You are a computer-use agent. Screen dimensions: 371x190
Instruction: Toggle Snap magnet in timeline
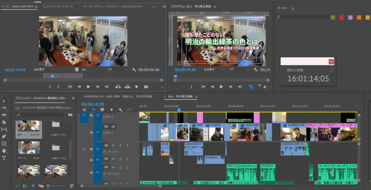(93, 110)
